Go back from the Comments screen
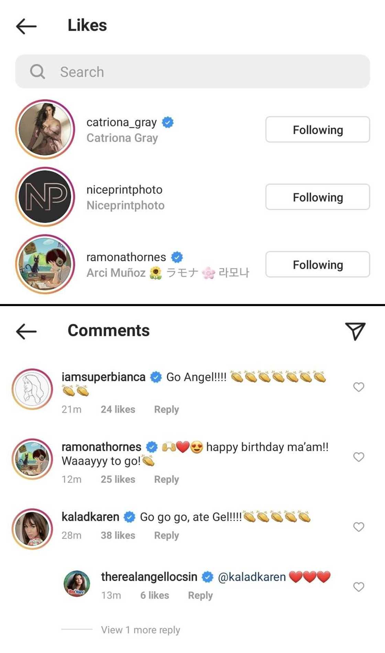385x653 pixels. click(x=26, y=331)
